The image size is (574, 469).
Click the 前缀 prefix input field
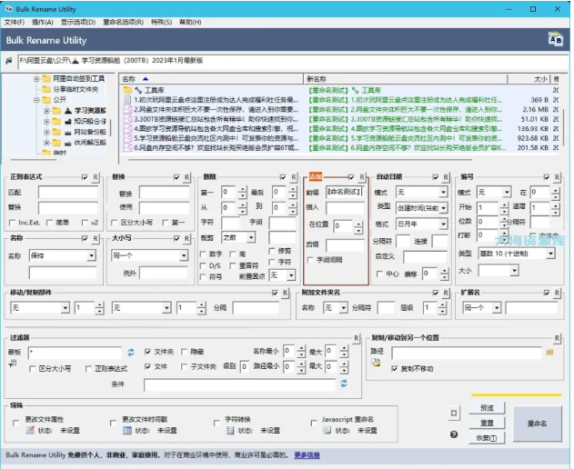pos(344,193)
